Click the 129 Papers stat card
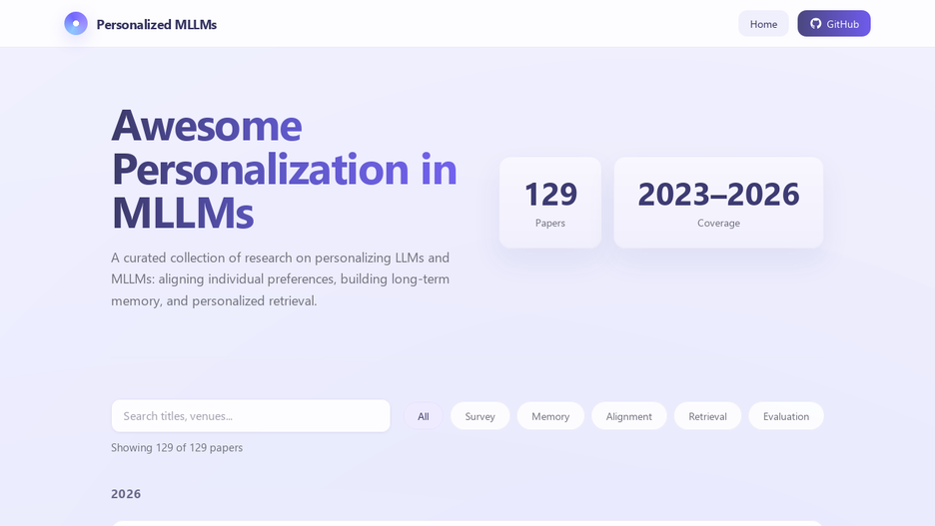Screen dimensions: 935x526 tap(550, 203)
